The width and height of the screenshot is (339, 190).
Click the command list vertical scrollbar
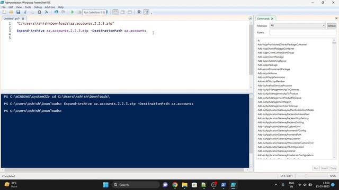point(334,99)
